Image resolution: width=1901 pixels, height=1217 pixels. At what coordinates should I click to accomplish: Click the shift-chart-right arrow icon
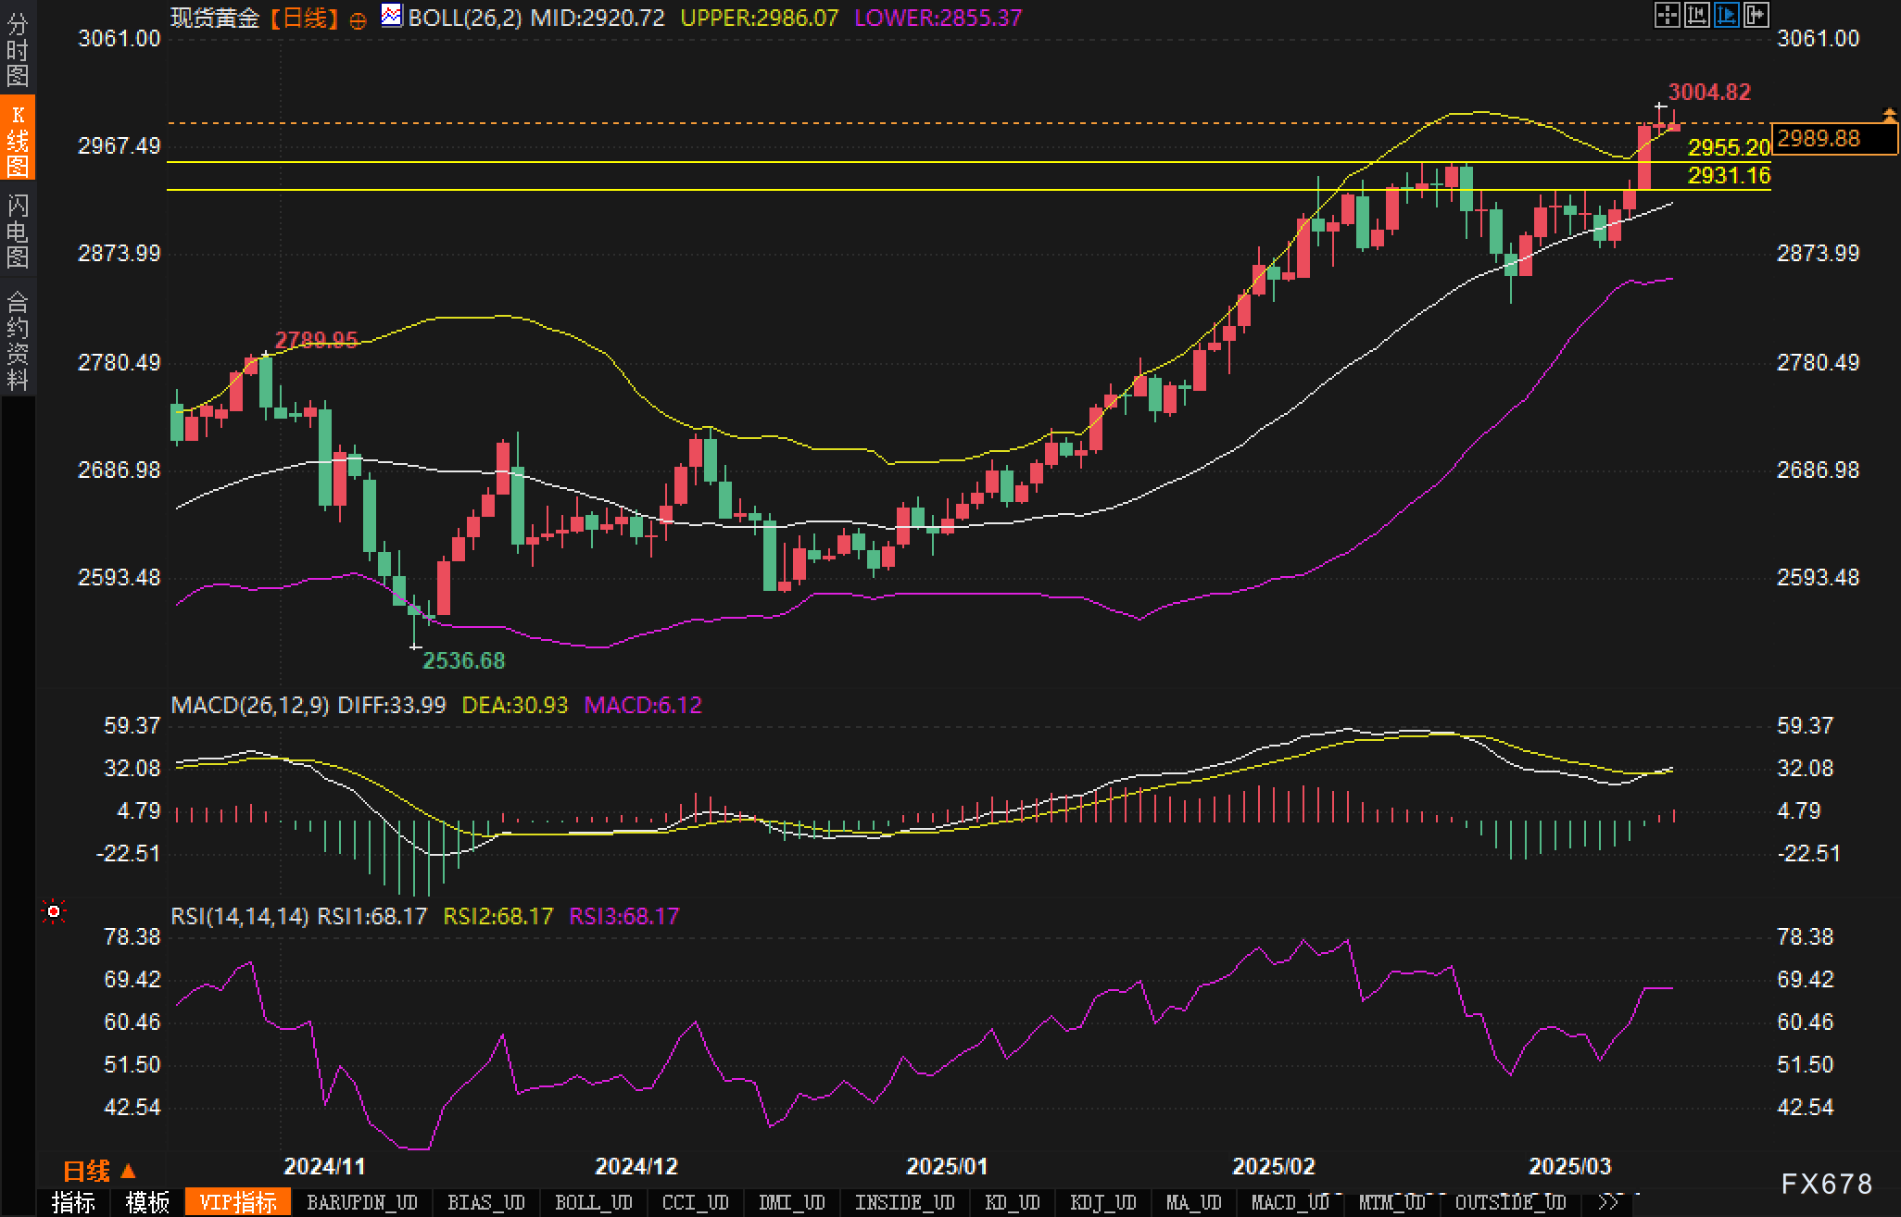coord(1756,15)
